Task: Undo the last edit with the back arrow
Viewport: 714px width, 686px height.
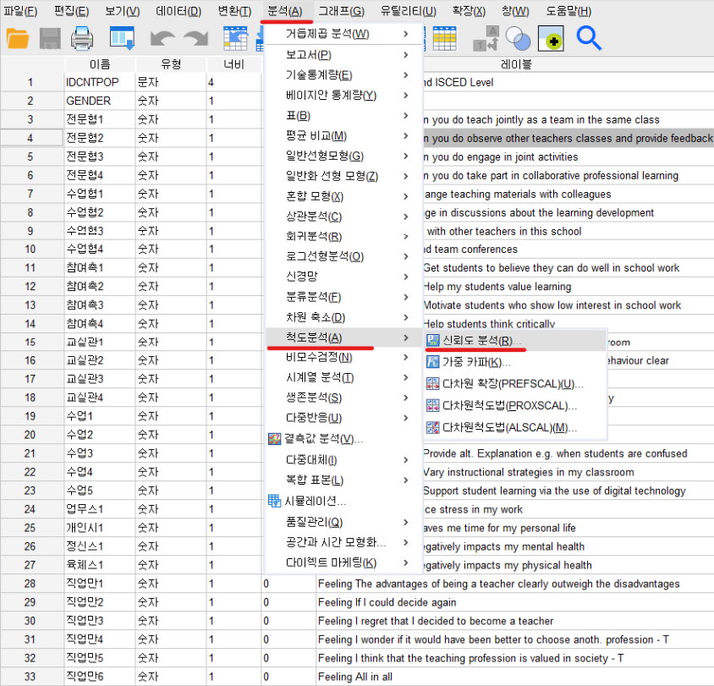Action: click(162, 38)
